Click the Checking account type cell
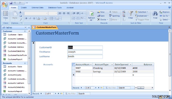 point(103,68)
